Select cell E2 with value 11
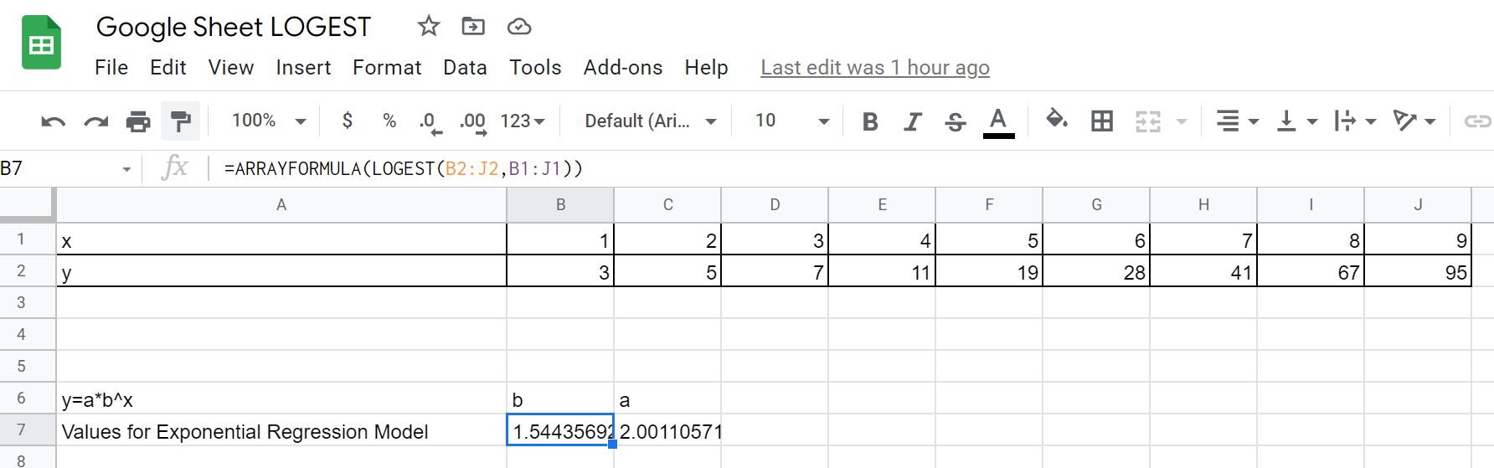Screen dimensions: 1494x468 click(x=882, y=271)
